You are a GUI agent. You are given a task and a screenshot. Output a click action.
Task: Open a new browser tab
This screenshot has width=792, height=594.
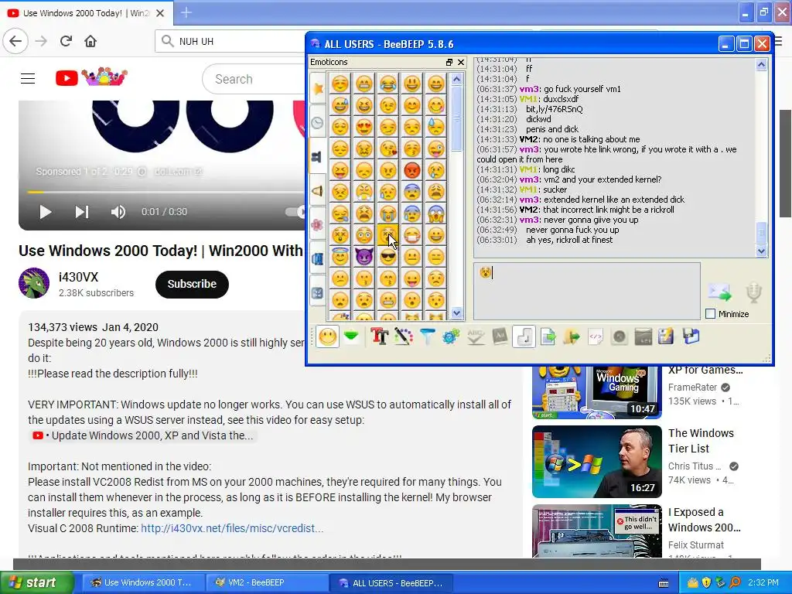coord(186,12)
